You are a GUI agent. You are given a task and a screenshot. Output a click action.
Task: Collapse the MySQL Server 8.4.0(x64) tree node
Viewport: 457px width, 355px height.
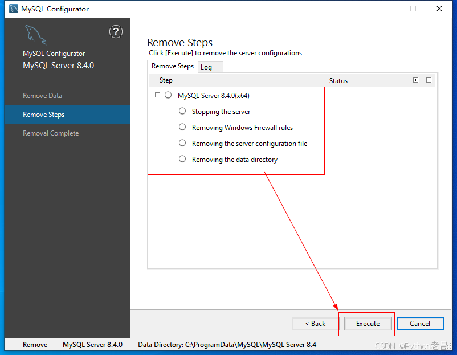pyautogui.click(x=157, y=95)
